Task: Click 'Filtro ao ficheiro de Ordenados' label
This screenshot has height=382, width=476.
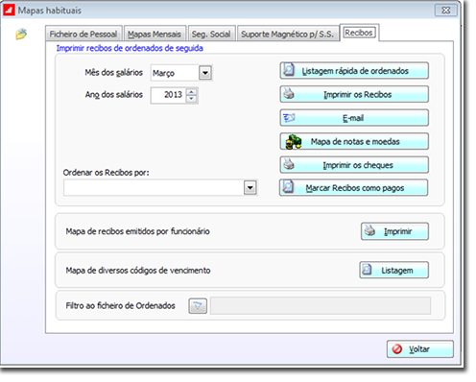Action: pyautogui.click(x=120, y=305)
